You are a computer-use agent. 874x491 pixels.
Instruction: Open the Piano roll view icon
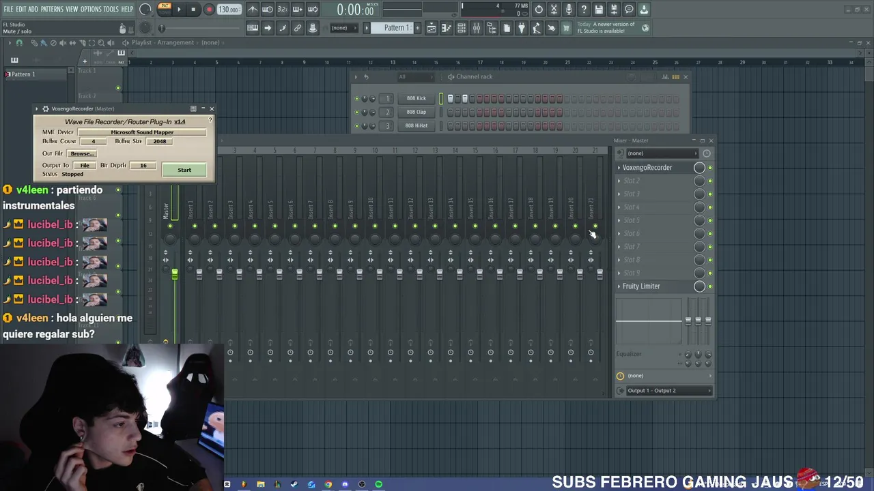pos(447,28)
